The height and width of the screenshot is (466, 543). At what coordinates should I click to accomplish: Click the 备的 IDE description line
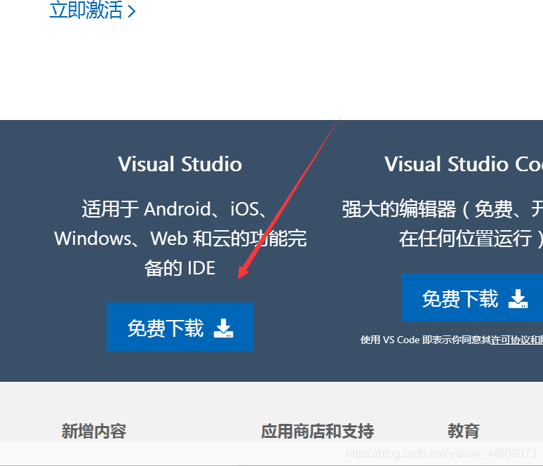[180, 268]
